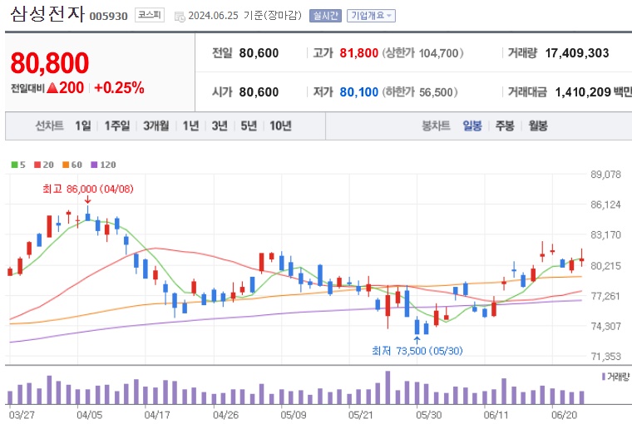
Task: Click the 2024.06.25 기준(장마감) date text
Action: [245, 15]
